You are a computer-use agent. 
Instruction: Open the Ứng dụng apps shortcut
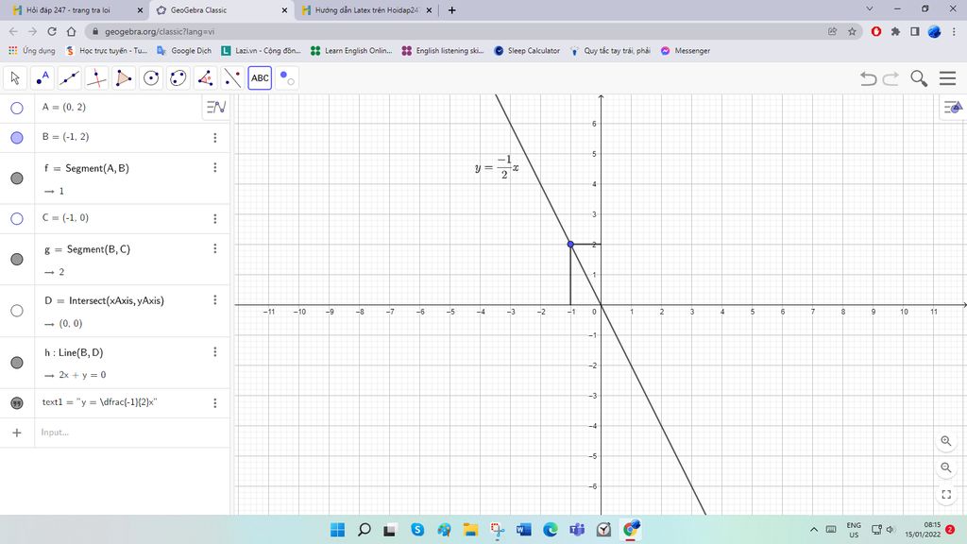[x=31, y=51]
